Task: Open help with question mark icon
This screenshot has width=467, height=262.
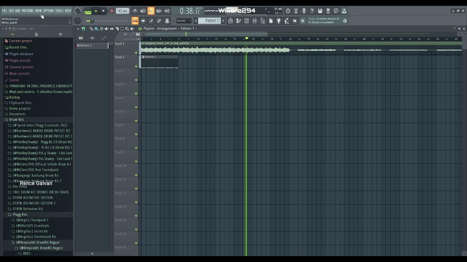Action: 312,11
